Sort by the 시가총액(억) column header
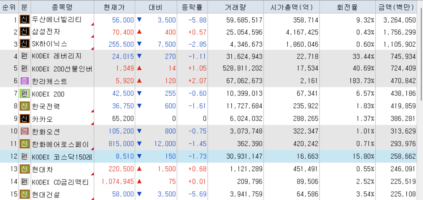Viewport: 423px width, 200px height. pos(292,7)
